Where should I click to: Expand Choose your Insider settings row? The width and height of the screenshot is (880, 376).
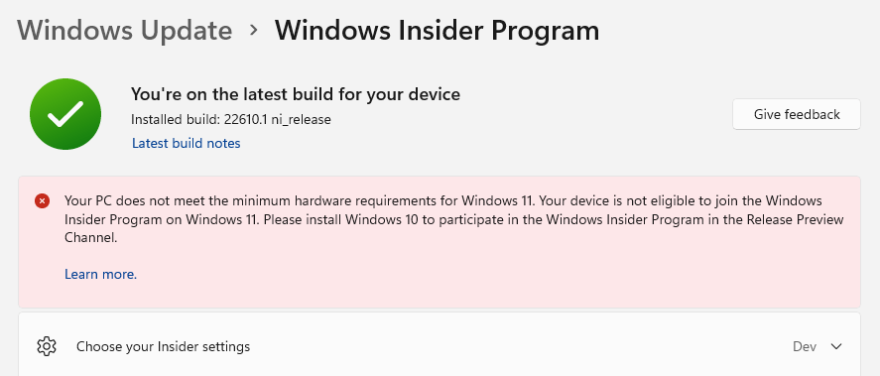(440, 344)
